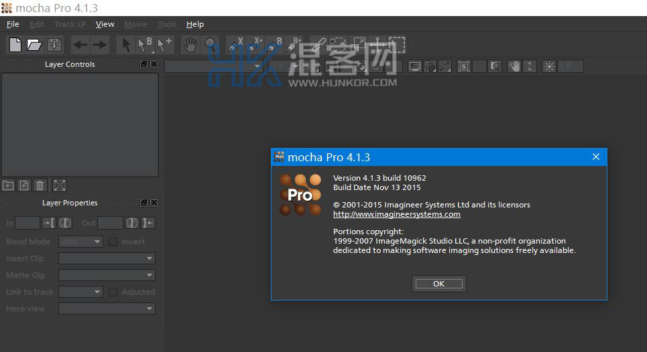Click the spline tangents display icon
Viewport: 647px width, 352px height.
click(445, 66)
